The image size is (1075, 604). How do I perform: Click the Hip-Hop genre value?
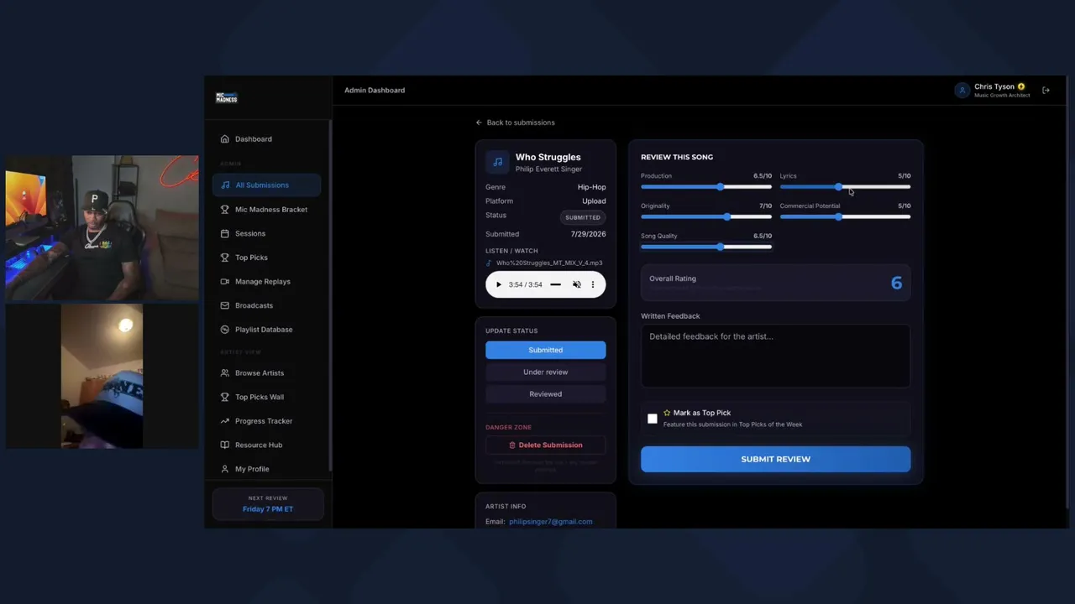pyautogui.click(x=591, y=187)
